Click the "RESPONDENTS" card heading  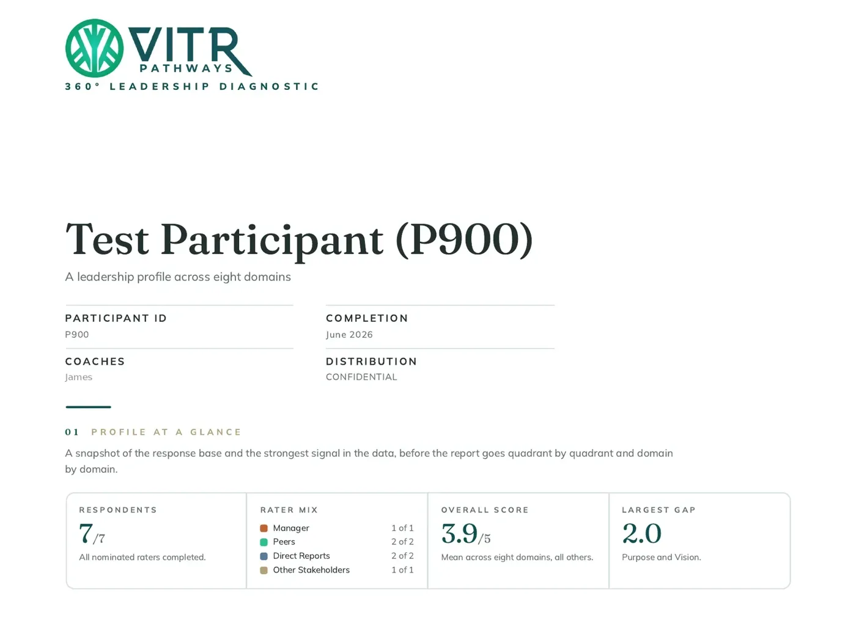[x=118, y=510]
